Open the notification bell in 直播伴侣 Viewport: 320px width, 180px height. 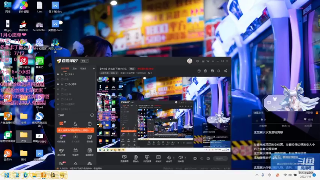(x=219, y=71)
